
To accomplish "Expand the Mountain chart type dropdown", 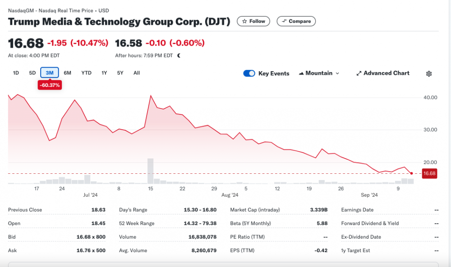I will [319, 73].
